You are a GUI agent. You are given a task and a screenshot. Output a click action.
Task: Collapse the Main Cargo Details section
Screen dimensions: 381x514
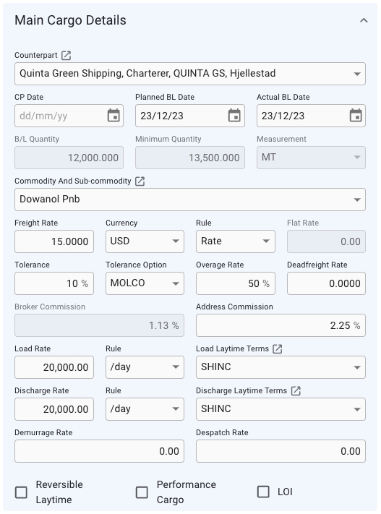point(364,21)
